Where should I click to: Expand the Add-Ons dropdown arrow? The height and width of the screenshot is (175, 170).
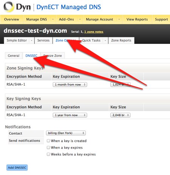80,19
